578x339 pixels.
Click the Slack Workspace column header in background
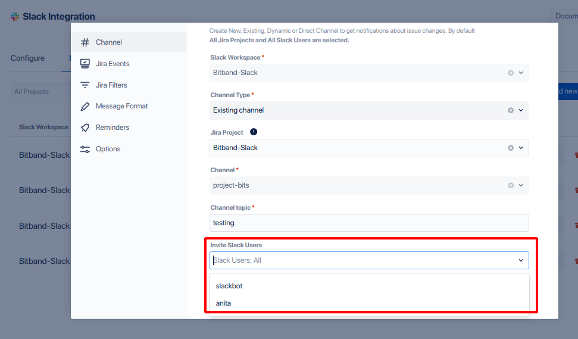pos(43,127)
